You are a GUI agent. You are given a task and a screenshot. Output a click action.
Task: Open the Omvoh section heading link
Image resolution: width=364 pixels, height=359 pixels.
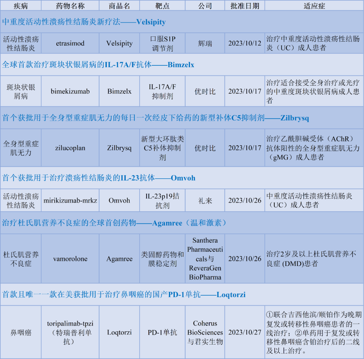tap(98, 178)
